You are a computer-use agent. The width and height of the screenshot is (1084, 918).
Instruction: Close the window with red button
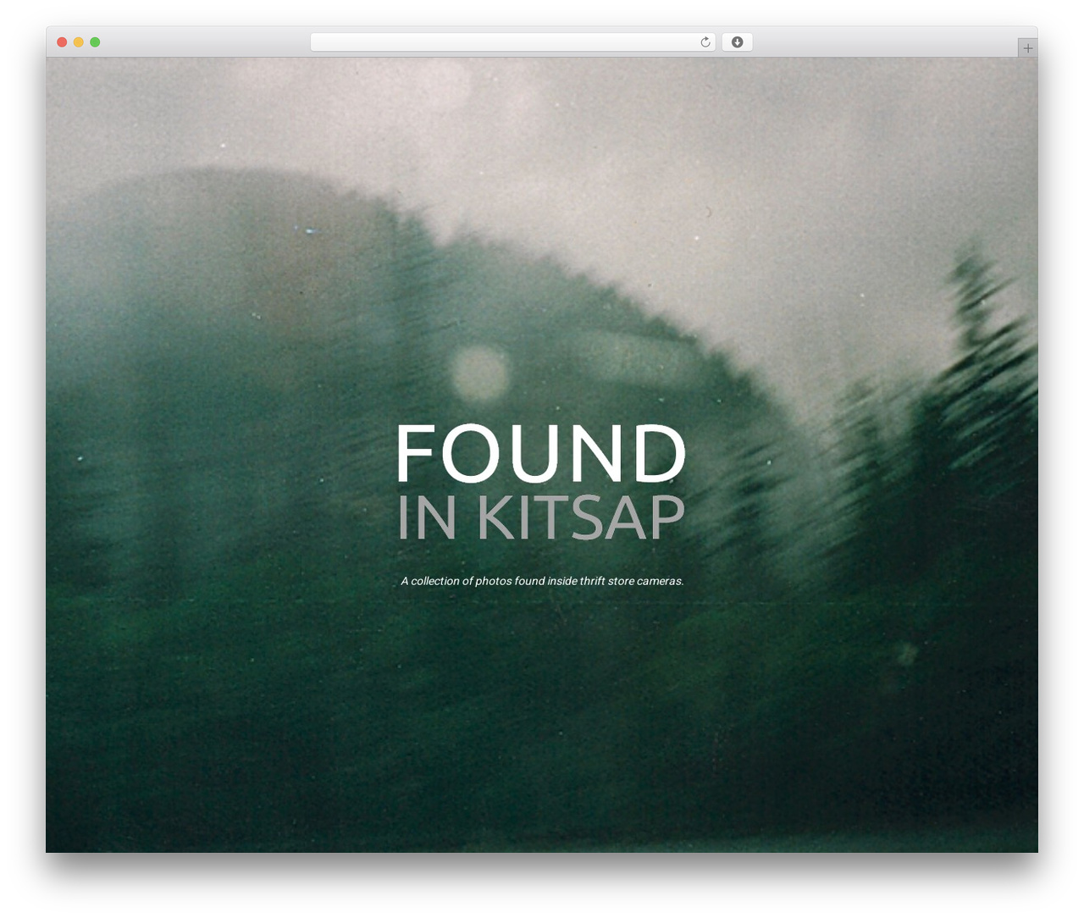pos(62,42)
